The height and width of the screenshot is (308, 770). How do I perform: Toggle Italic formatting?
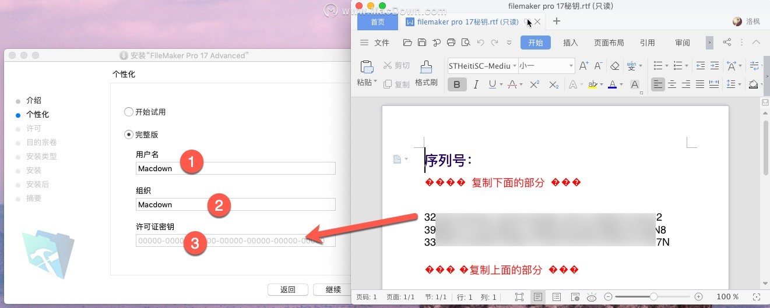click(476, 84)
